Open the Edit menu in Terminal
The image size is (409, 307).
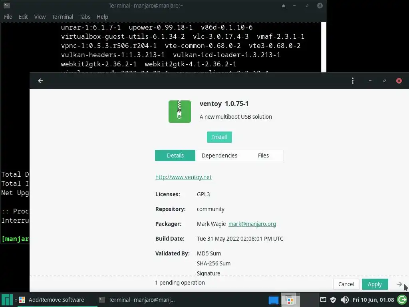(23, 17)
